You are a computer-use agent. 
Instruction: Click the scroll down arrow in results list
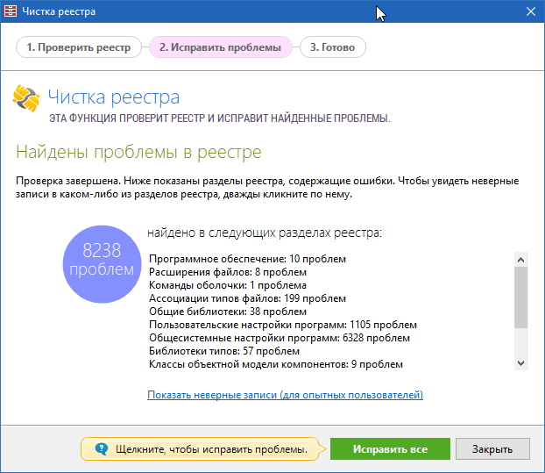tap(520, 363)
